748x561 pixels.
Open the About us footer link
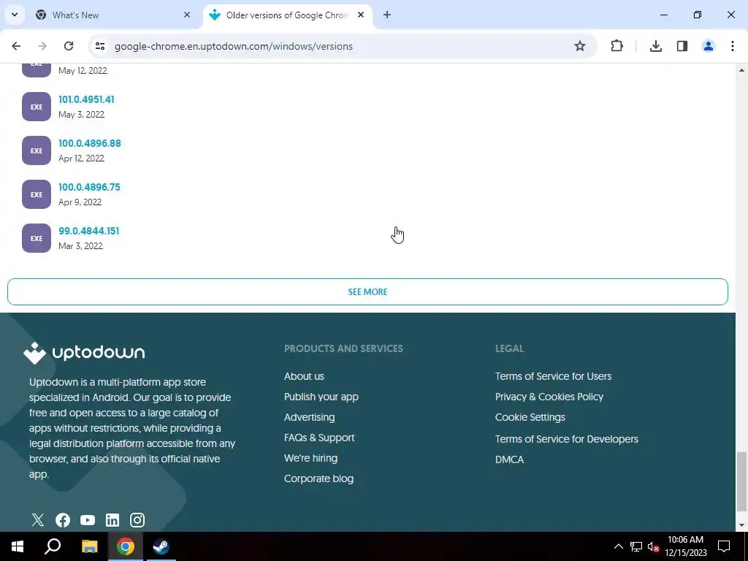(304, 376)
